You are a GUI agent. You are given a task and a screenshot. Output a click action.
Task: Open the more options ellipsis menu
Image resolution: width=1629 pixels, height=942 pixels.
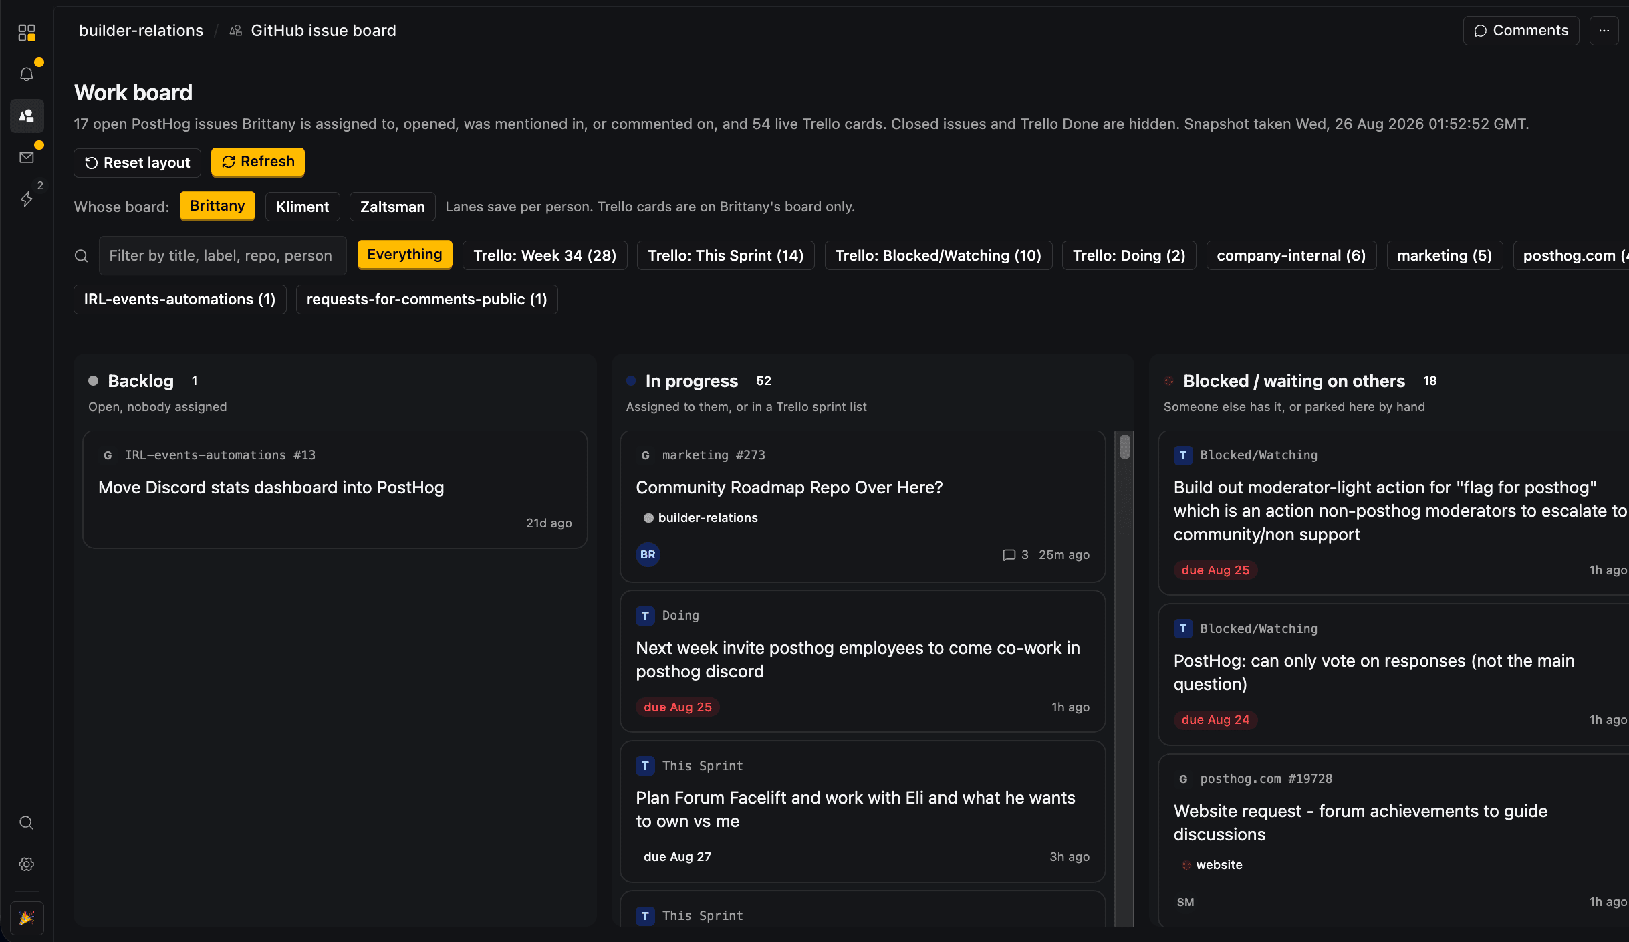(1604, 31)
